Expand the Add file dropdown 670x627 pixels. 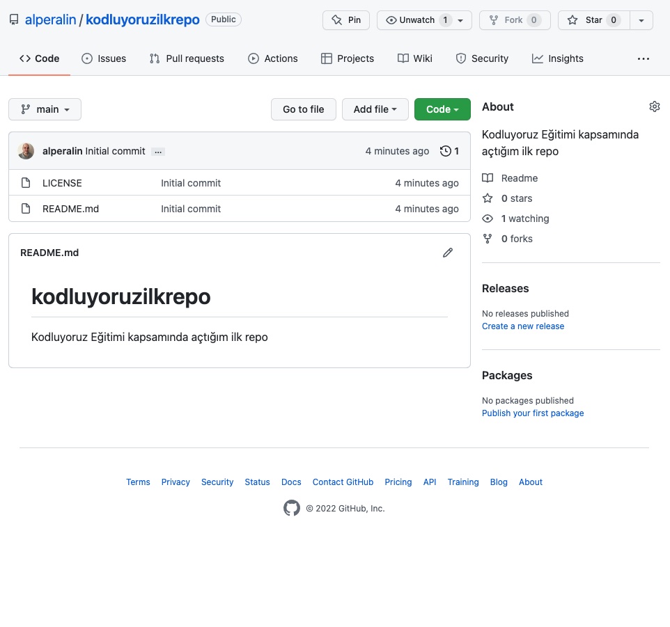click(x=375, y=109)
